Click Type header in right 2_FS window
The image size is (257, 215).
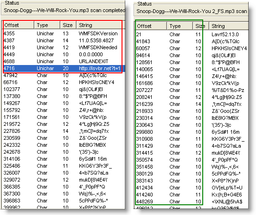[x=180, y=26]
